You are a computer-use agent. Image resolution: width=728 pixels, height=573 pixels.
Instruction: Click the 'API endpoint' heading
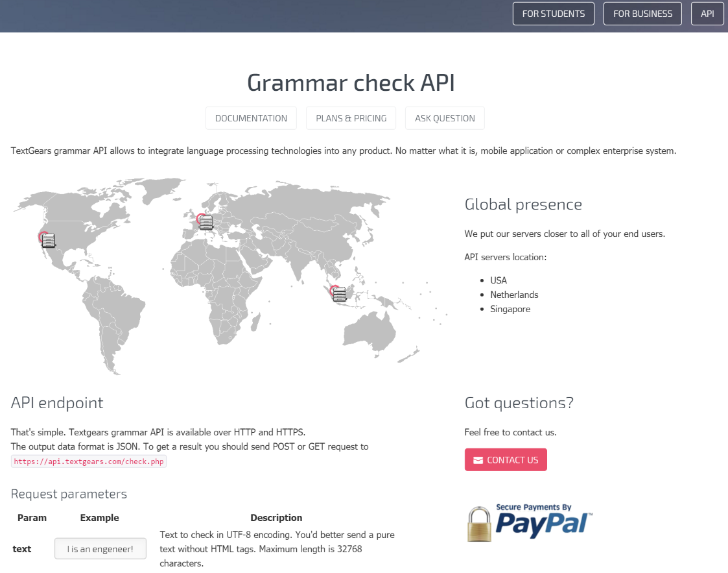click(57, 403)
